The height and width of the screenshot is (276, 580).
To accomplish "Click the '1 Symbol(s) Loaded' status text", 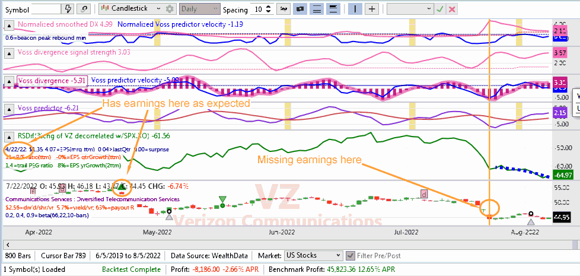I will (x=35, y=269).
